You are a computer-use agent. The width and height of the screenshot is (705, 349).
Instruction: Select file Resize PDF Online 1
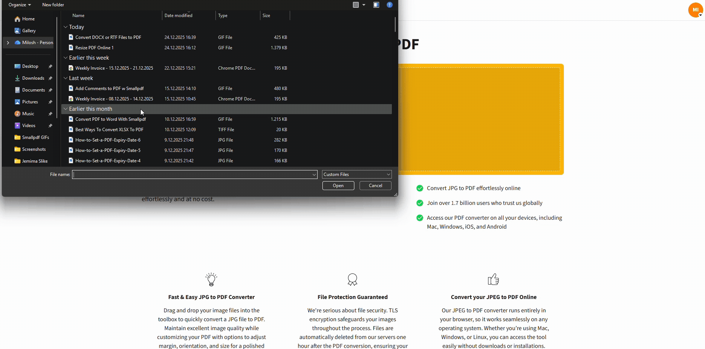tap(94, 48)
